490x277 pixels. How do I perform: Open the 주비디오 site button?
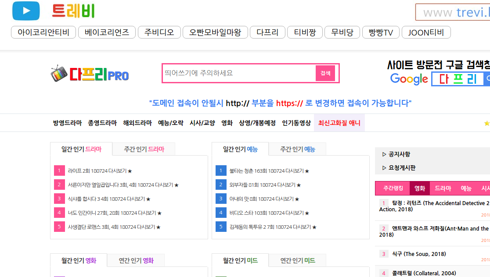[x=159, y=32]
